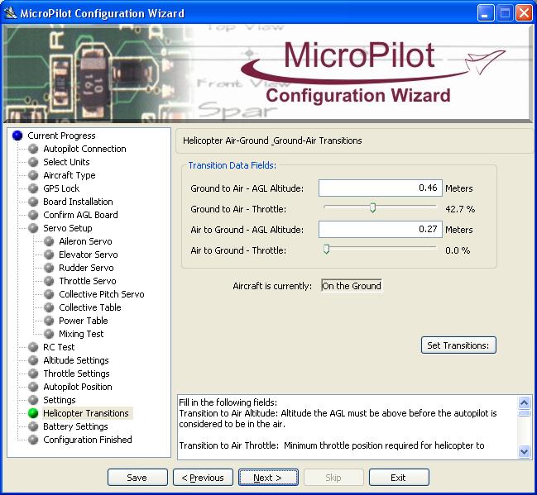Click the Set Transitions button

[458, 345]
